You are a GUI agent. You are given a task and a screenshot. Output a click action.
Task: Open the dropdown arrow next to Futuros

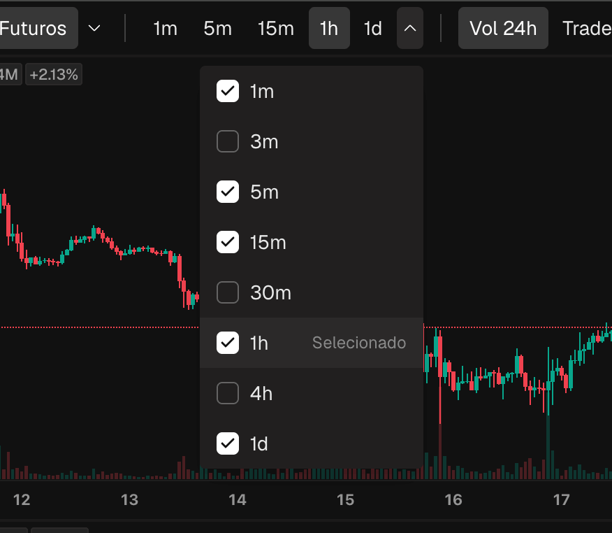[94, 28]
